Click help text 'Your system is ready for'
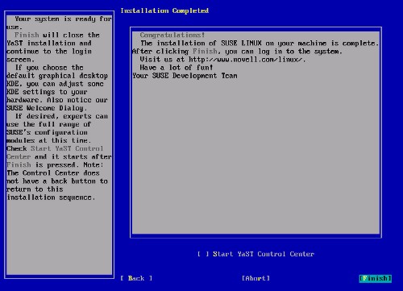 63,19
